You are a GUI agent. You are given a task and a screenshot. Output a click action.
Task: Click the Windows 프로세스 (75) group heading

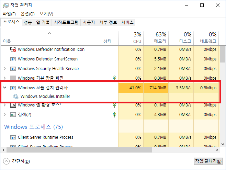point(33,127)
